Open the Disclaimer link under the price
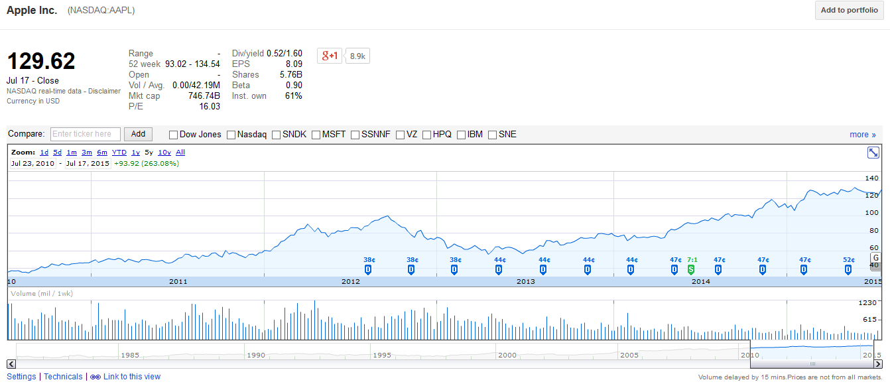 pyautogui.click(x=104, y=91)
